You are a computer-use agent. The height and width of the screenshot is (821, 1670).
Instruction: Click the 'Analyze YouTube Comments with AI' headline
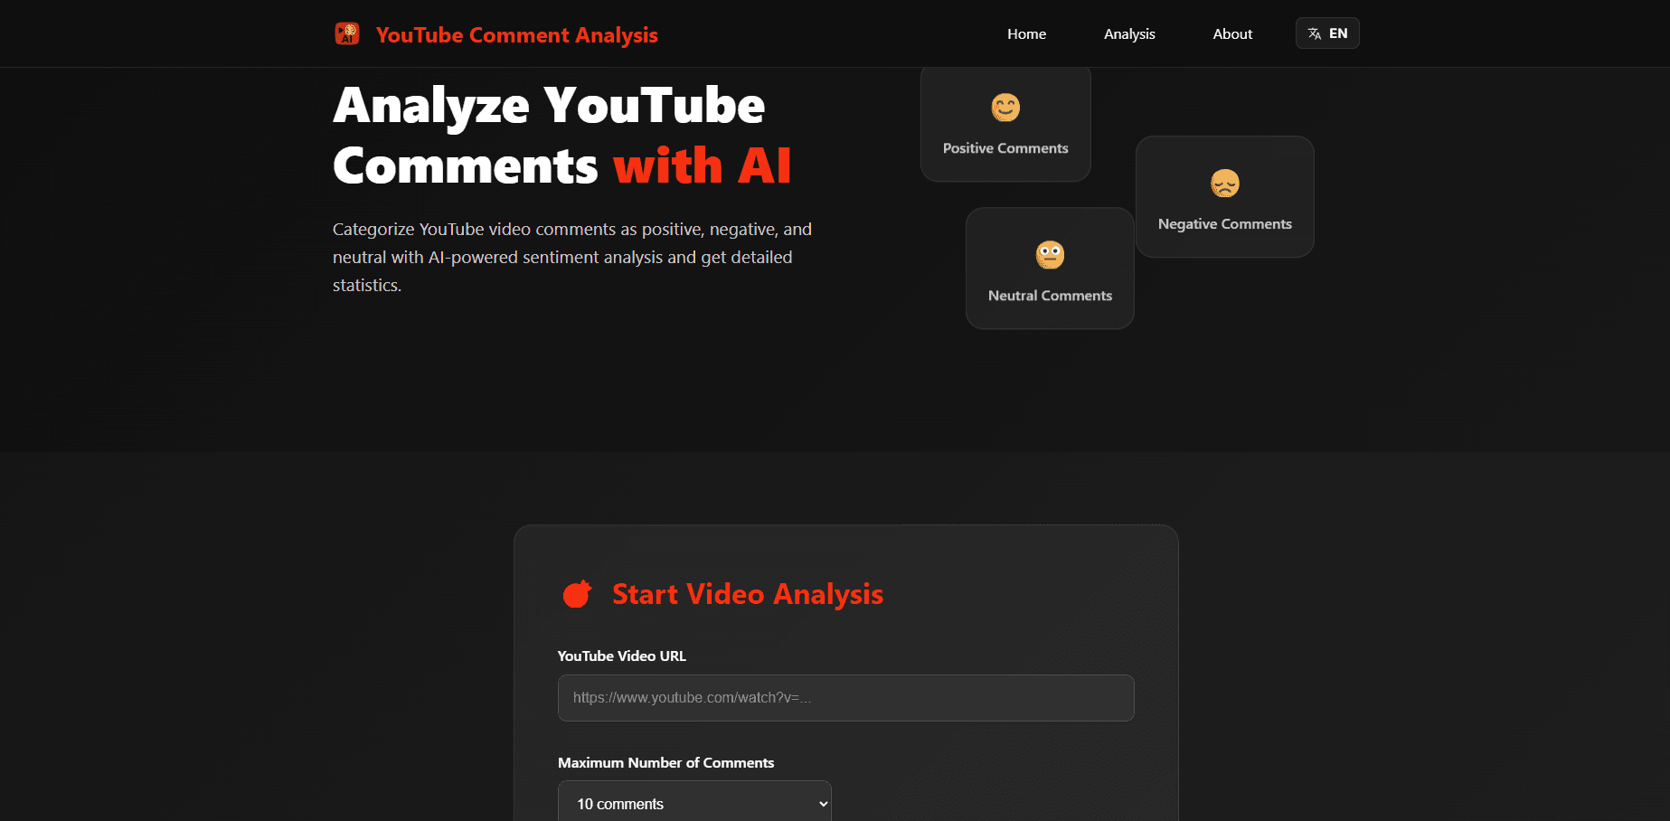click(561, 136)
